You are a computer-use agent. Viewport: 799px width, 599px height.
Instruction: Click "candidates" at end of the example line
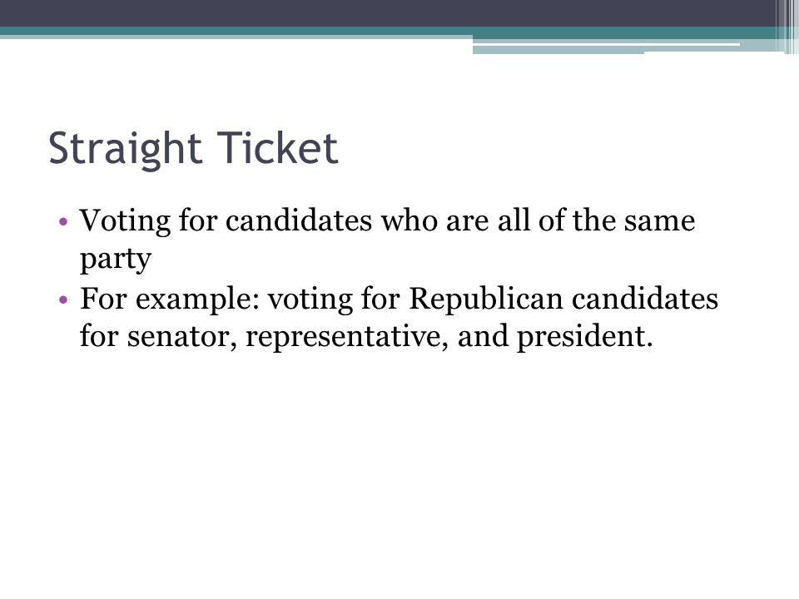coord(644,299)
